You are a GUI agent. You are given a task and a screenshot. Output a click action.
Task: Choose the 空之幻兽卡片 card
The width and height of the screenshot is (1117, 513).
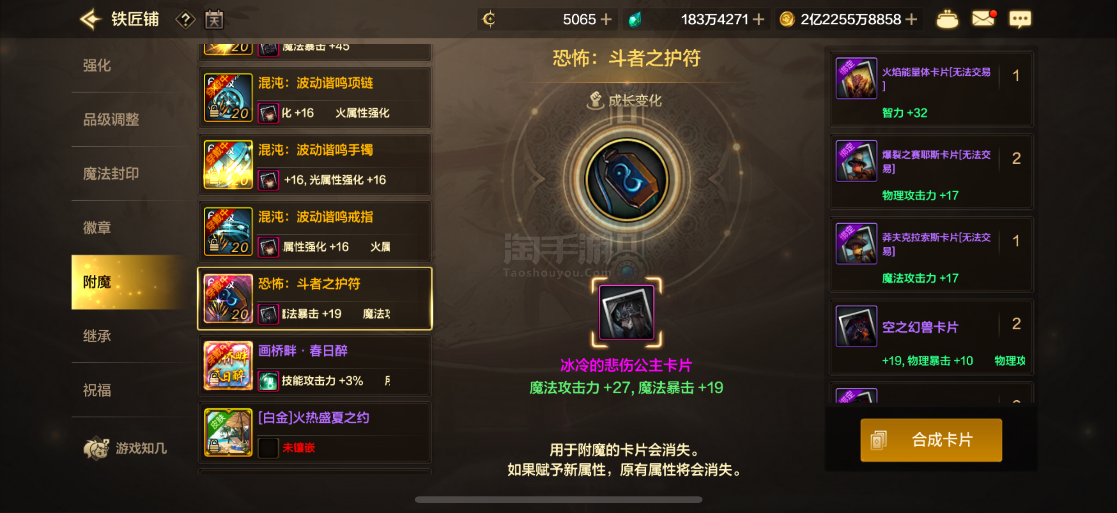tap(931, 337)
